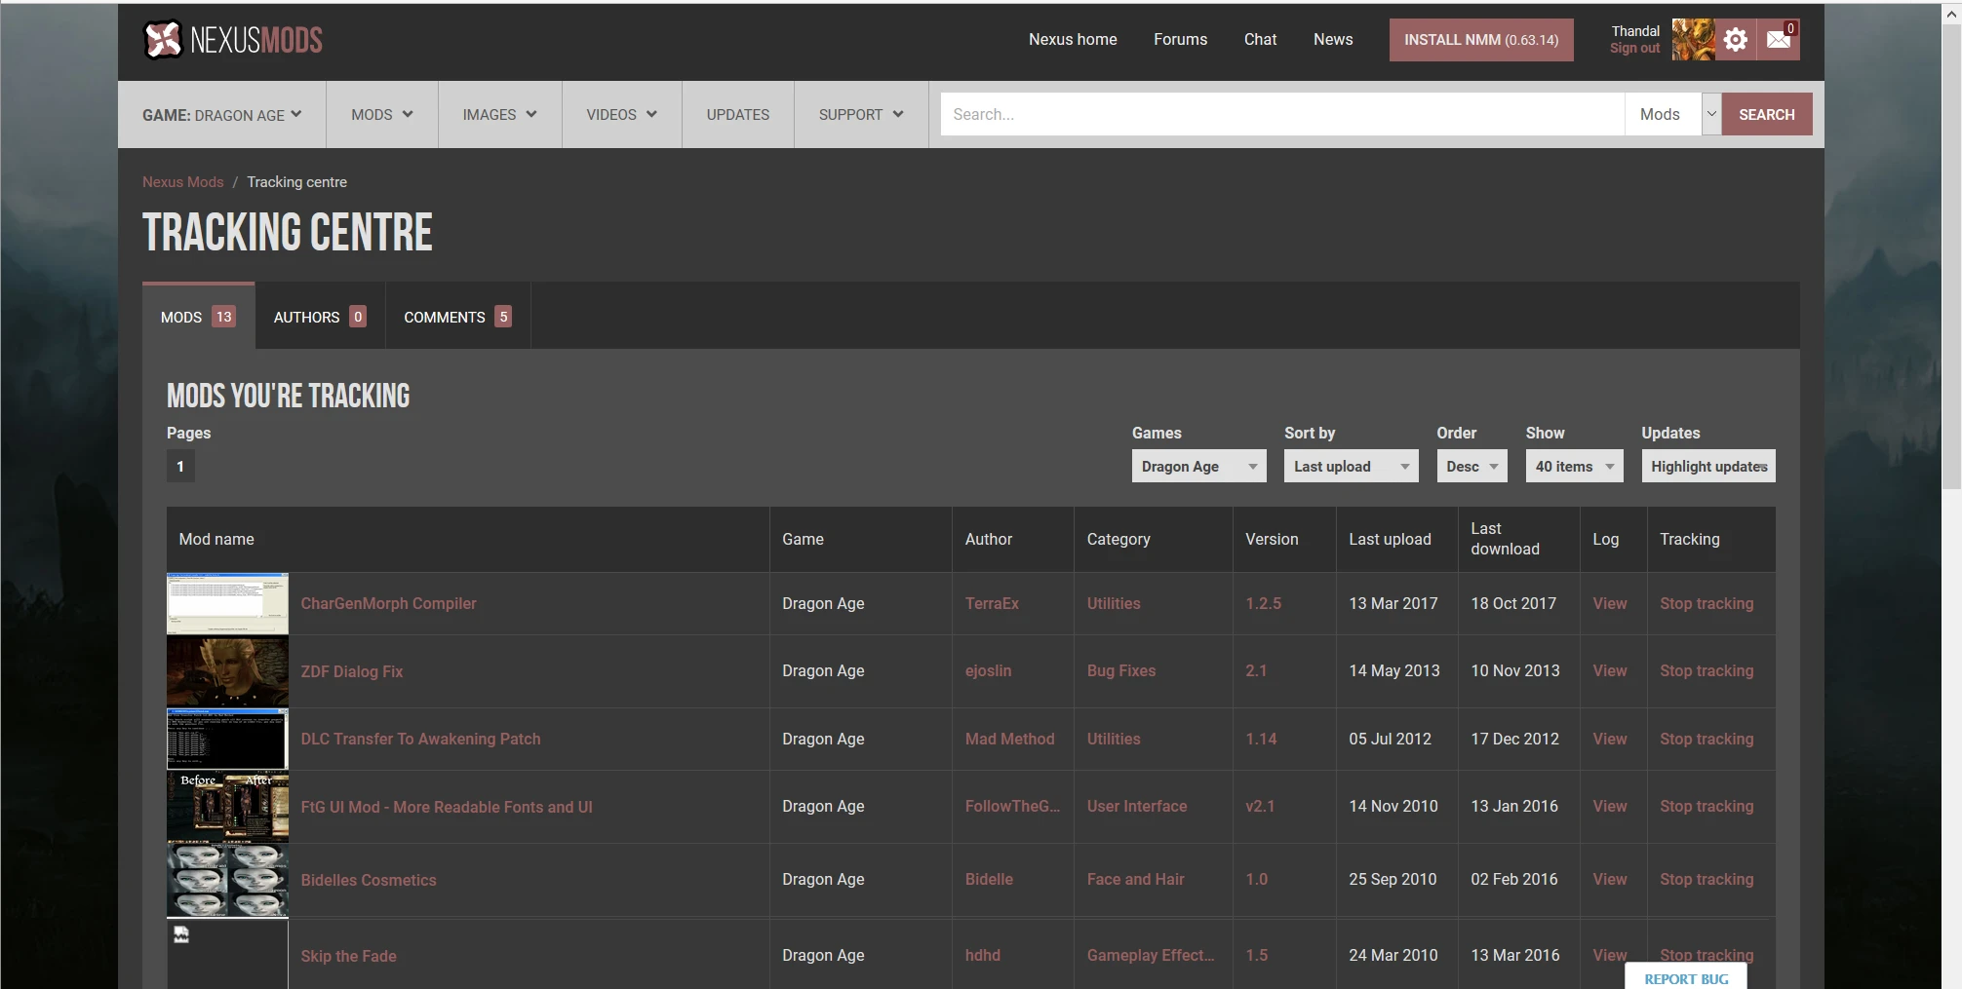Open the Bug Fixes category link
Screen dimensions: 1962x989
click(x=1121, y=671)
